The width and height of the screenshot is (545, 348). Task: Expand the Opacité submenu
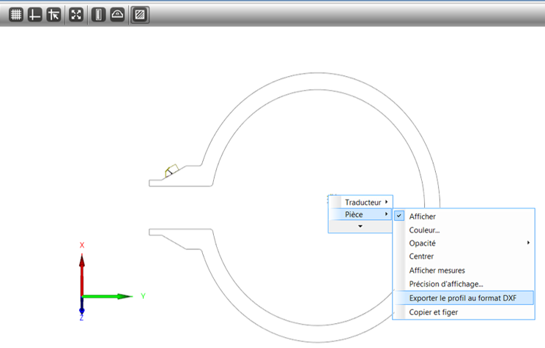(x=464, y=243)
